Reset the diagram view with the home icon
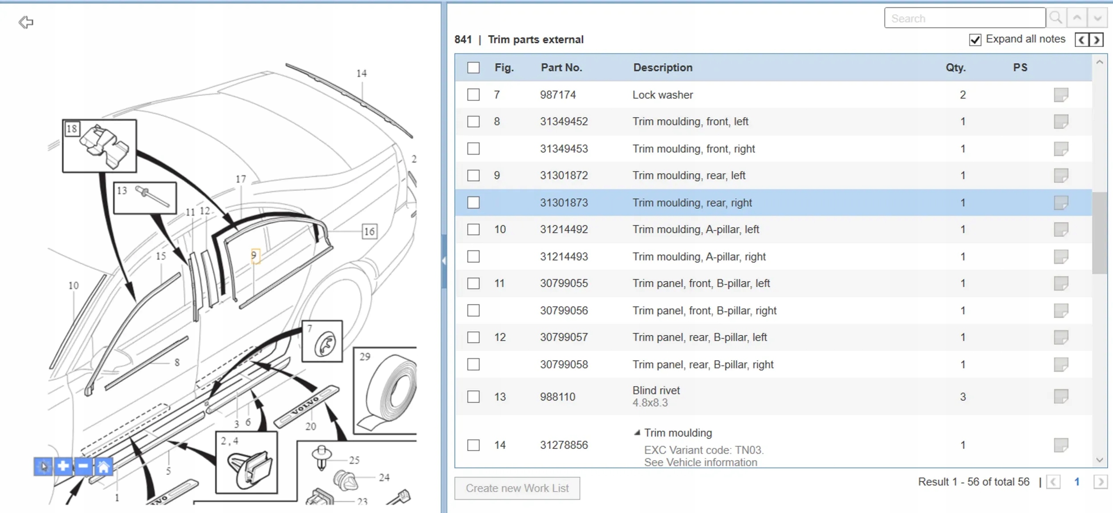Screen dimensions: 1113x513 coord(103,467)
